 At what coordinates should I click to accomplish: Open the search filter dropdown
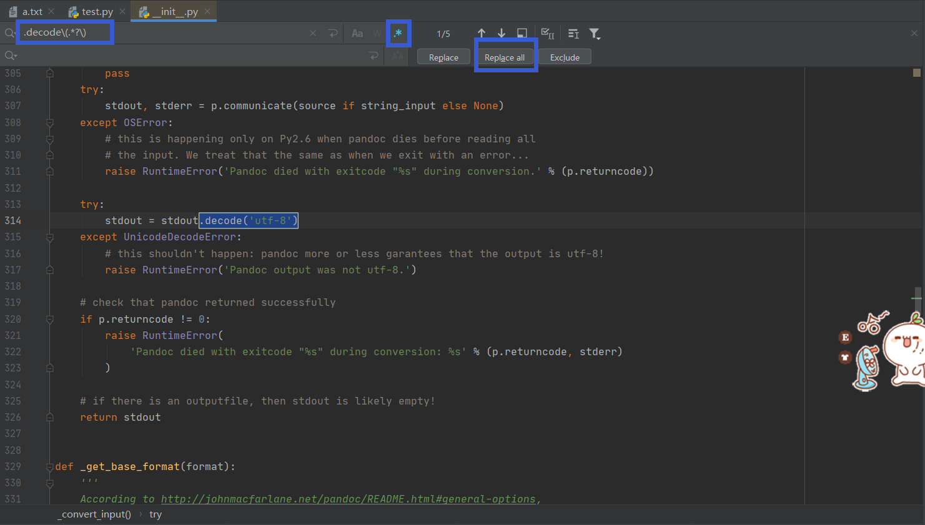click(x=595, y=34)
